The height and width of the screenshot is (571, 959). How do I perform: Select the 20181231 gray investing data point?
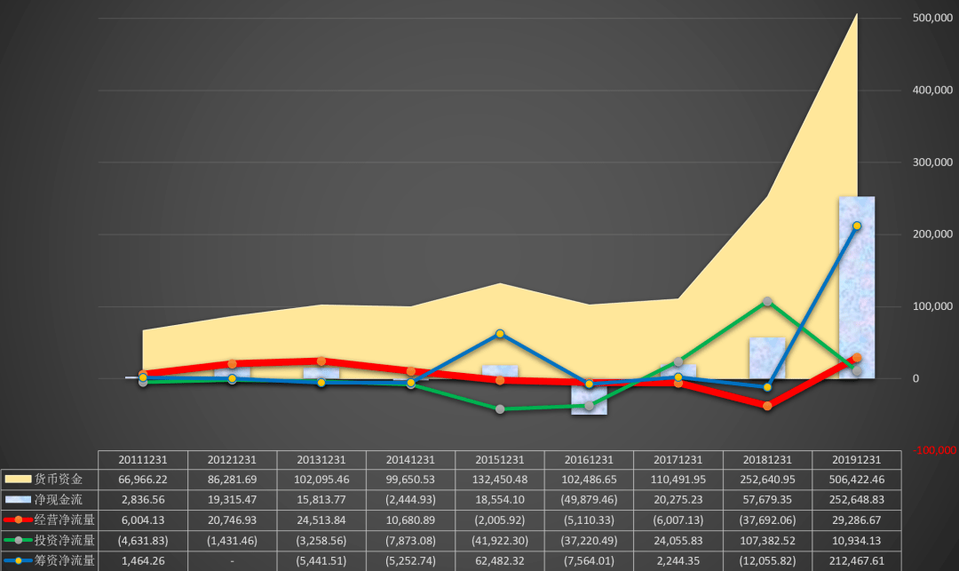(x=767, y=301)
